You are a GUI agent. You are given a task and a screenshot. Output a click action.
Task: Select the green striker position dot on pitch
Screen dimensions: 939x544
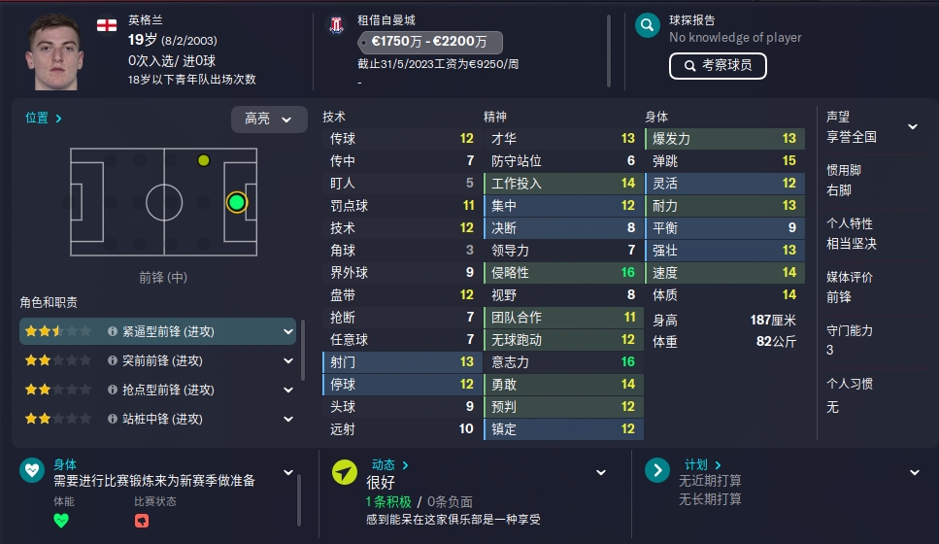point(237,202)
